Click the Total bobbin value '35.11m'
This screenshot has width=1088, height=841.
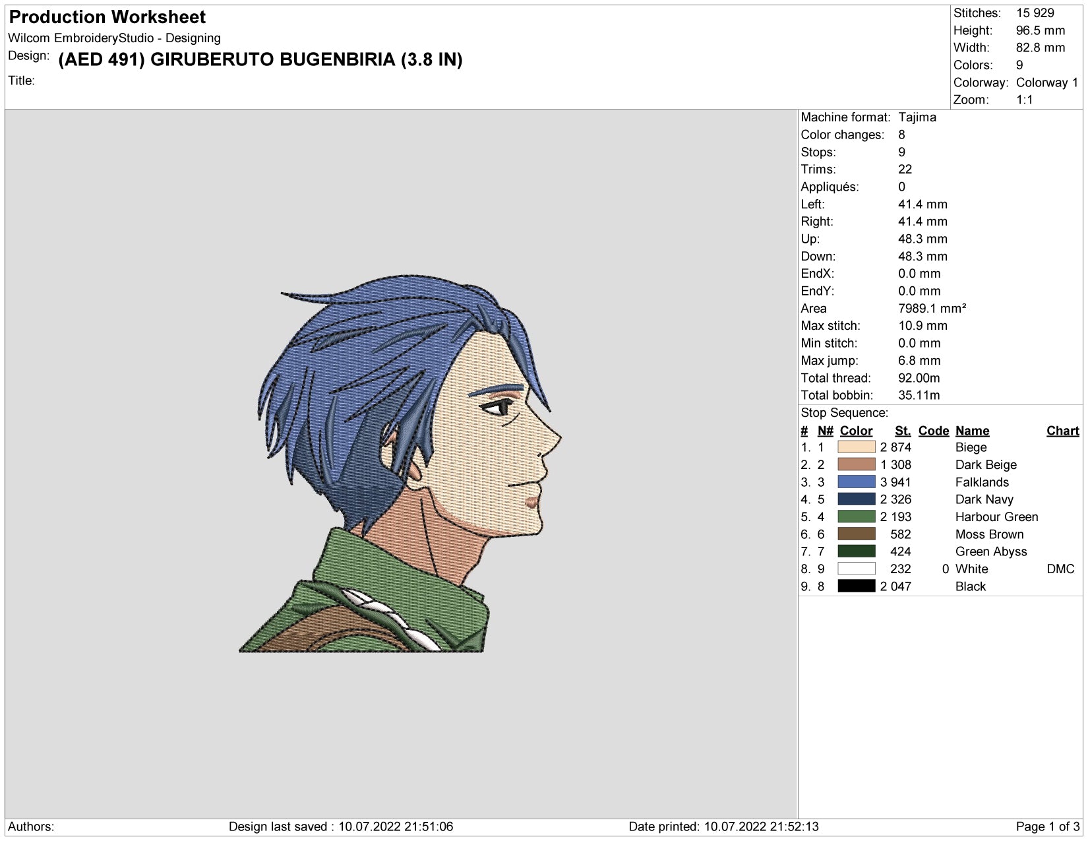[x=919, y=395]
